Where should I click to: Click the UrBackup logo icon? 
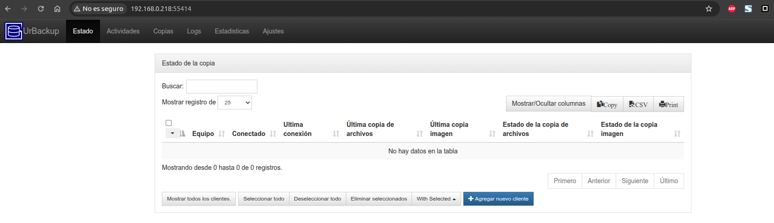point(14,31)
